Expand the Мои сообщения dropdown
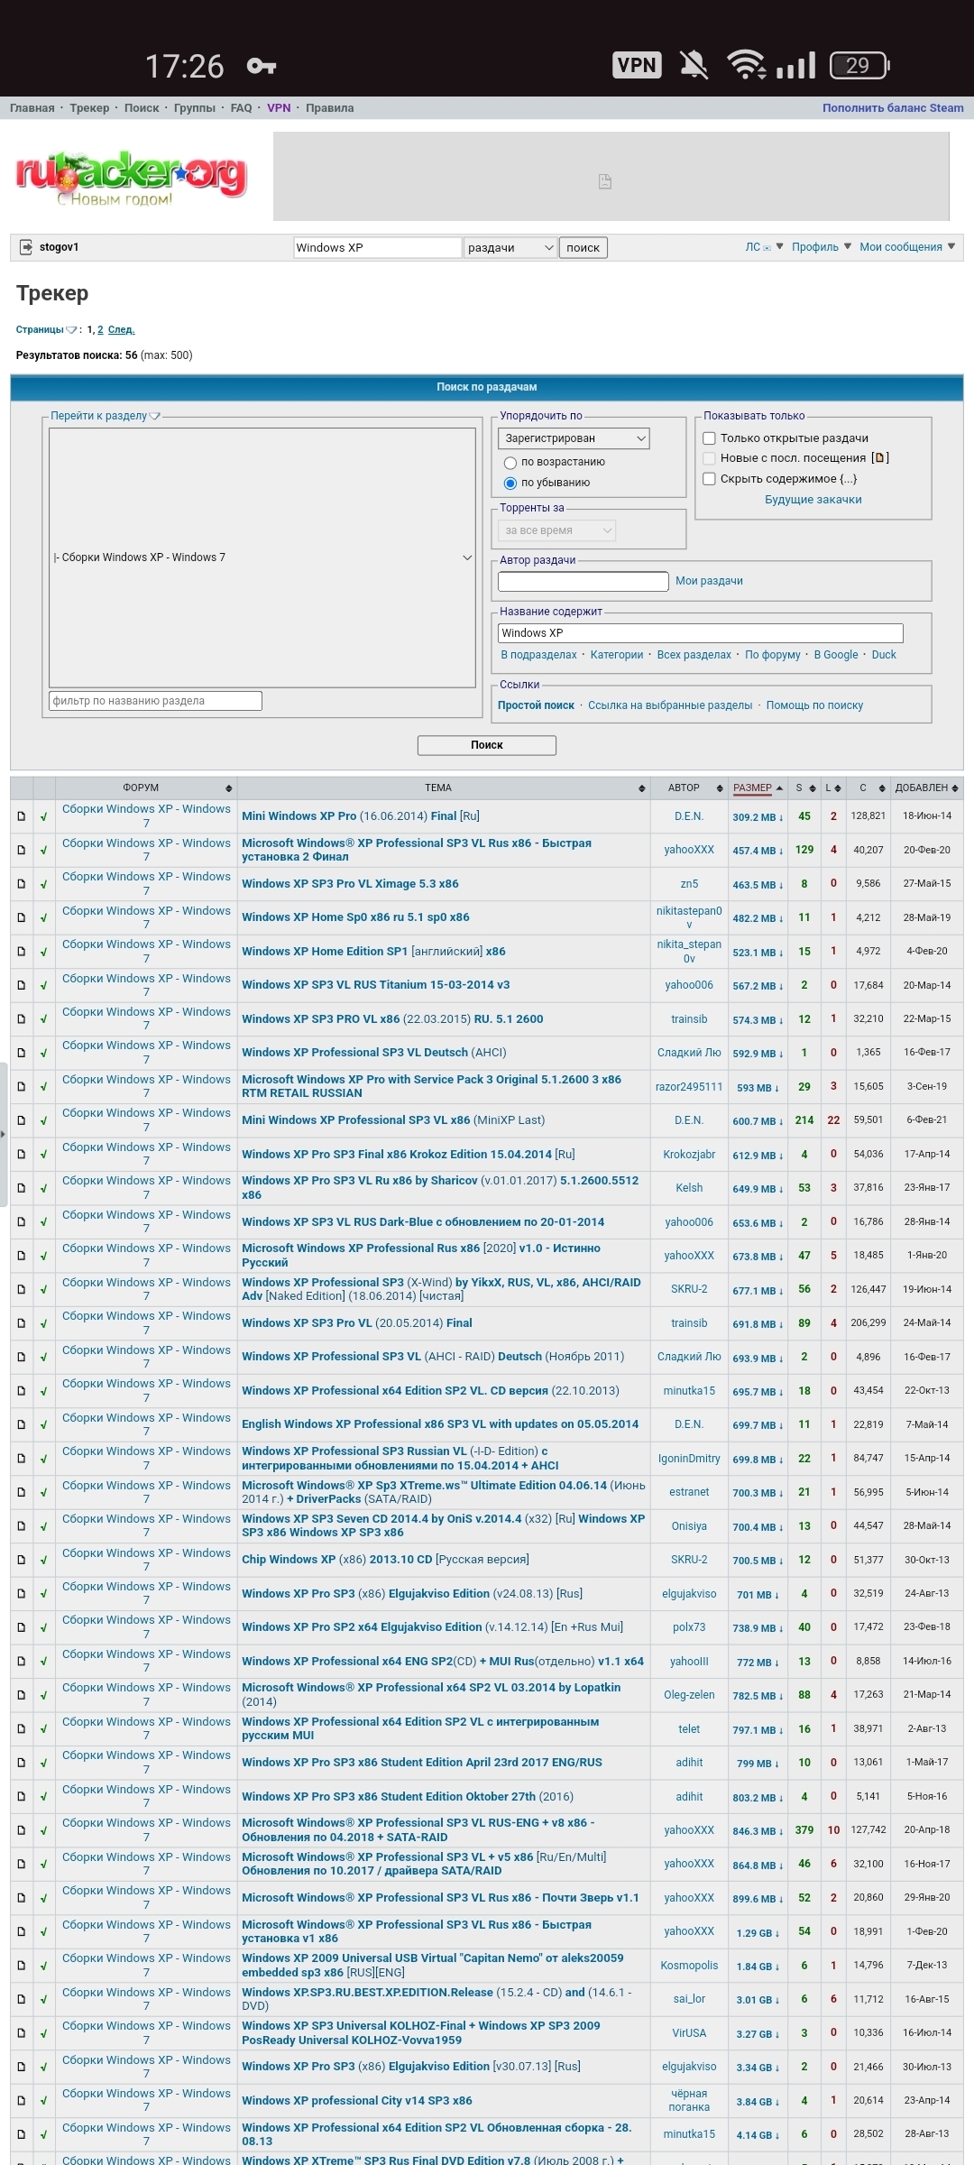Screen dimensions: 974x2165 951,246
